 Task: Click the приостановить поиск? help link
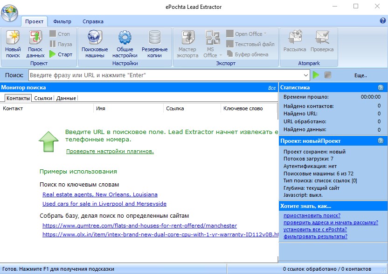(x=312, y=215)
